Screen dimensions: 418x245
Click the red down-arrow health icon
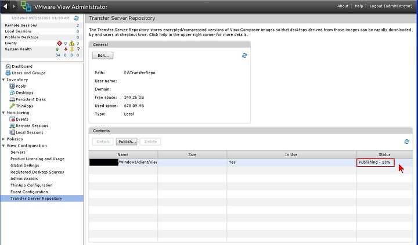click(x=66, y=49)
